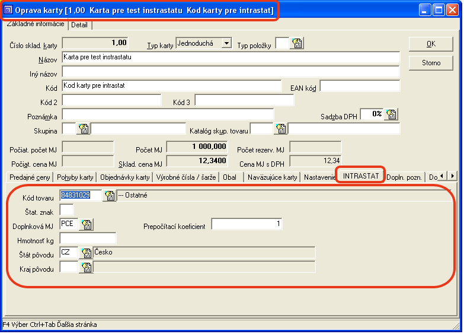Click the EAN kód input field
Screen dimensions: 464x334
click(x=360, y=86)
